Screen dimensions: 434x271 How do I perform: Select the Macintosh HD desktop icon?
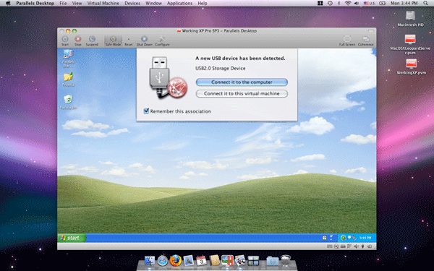[x=410, y=19]
